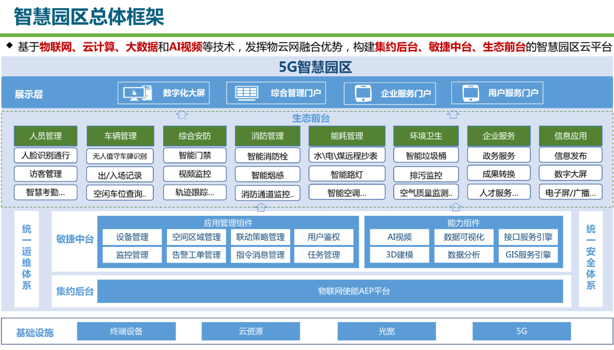Click the 统一安全体系 vertical panel
This screenshot has width=614, height=350.
[x=591, y=258]
